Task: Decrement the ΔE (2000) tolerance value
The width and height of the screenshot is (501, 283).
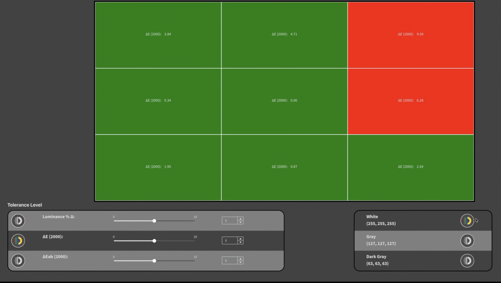Action: click(x=240, y=242)
